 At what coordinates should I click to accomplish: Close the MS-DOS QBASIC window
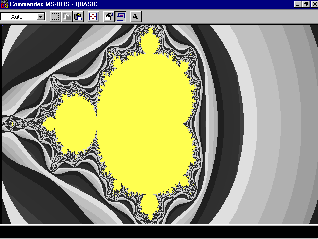click(314, 4)
